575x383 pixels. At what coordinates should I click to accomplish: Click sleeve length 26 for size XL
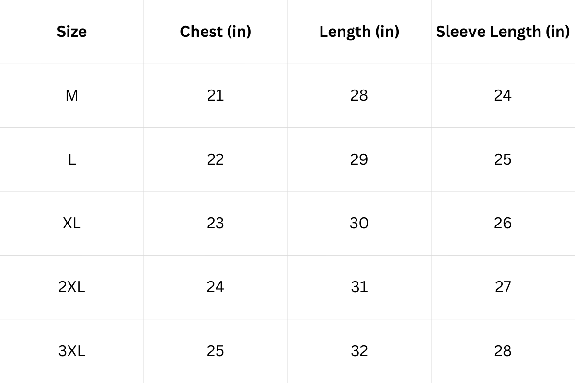tap(503, 223)
